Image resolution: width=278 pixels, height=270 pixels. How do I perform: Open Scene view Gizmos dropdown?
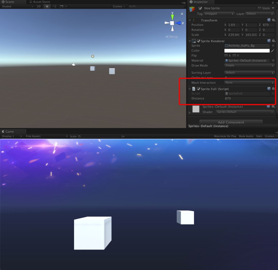tap(119, 6)
